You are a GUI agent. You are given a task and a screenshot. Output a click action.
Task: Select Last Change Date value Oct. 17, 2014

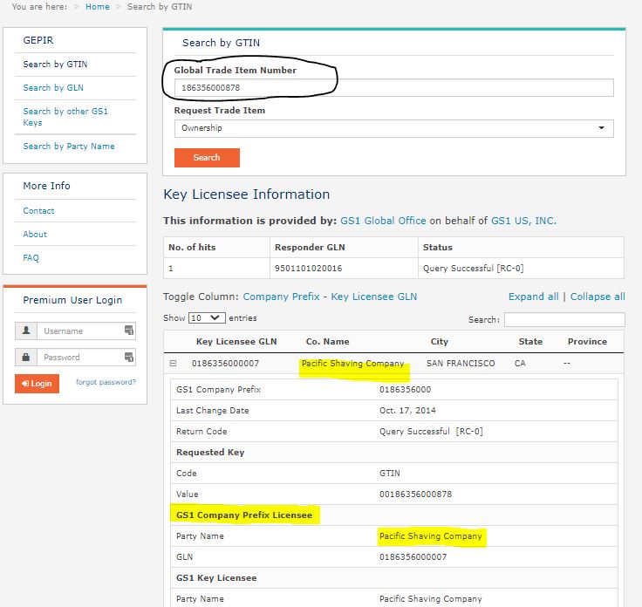[407, 411]
